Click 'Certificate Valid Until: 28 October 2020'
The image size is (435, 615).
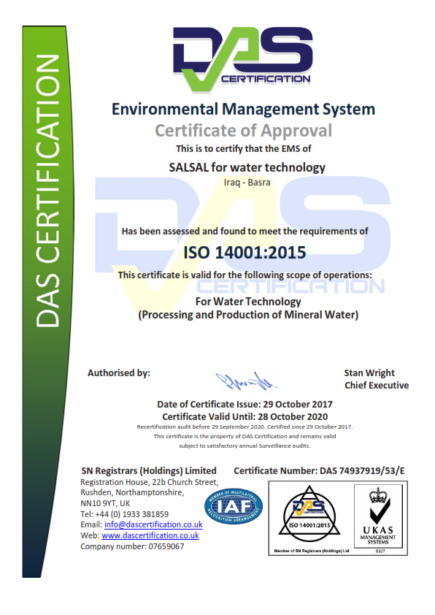point(245,416)
